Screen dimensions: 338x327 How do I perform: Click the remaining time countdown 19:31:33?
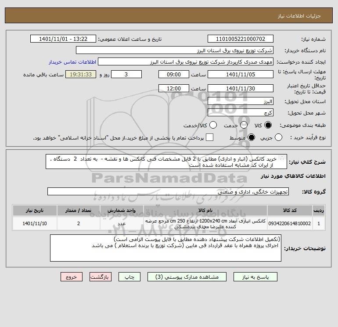81,74
